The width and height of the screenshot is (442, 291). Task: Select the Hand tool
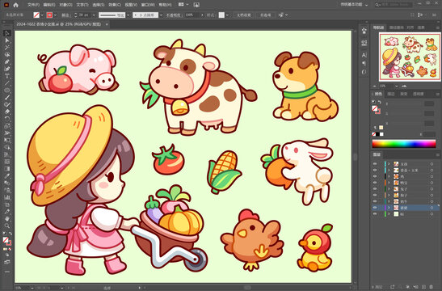coord(7,219)
